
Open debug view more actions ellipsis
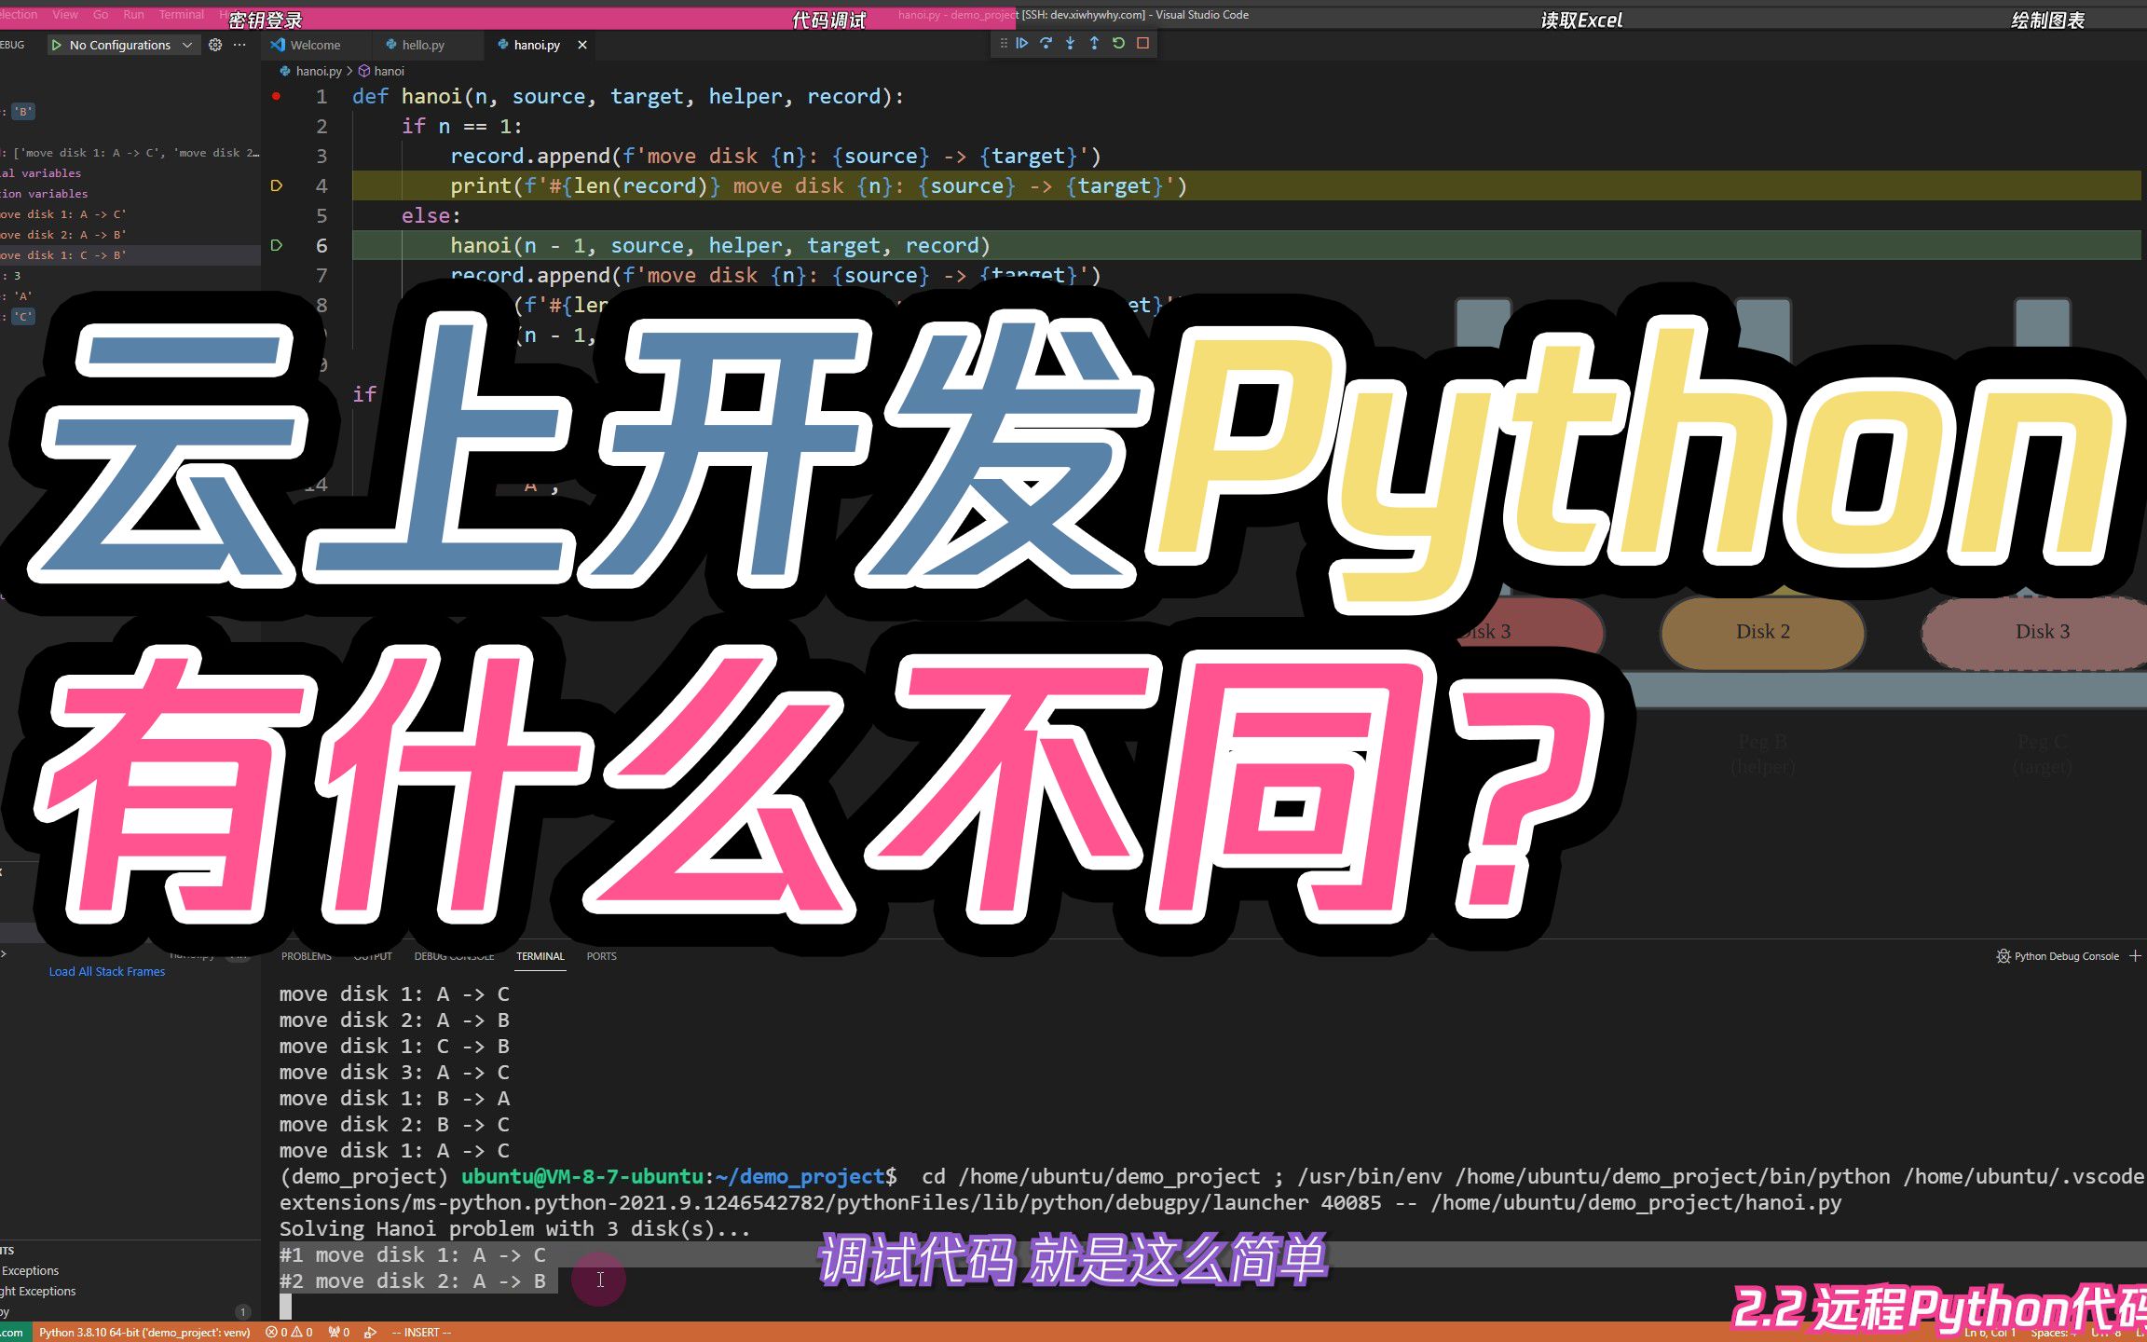[239, 45]
